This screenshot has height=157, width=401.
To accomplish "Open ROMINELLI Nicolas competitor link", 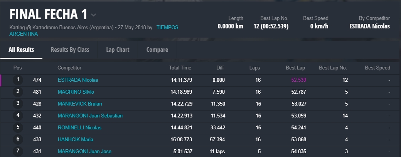I will [79, 127].
